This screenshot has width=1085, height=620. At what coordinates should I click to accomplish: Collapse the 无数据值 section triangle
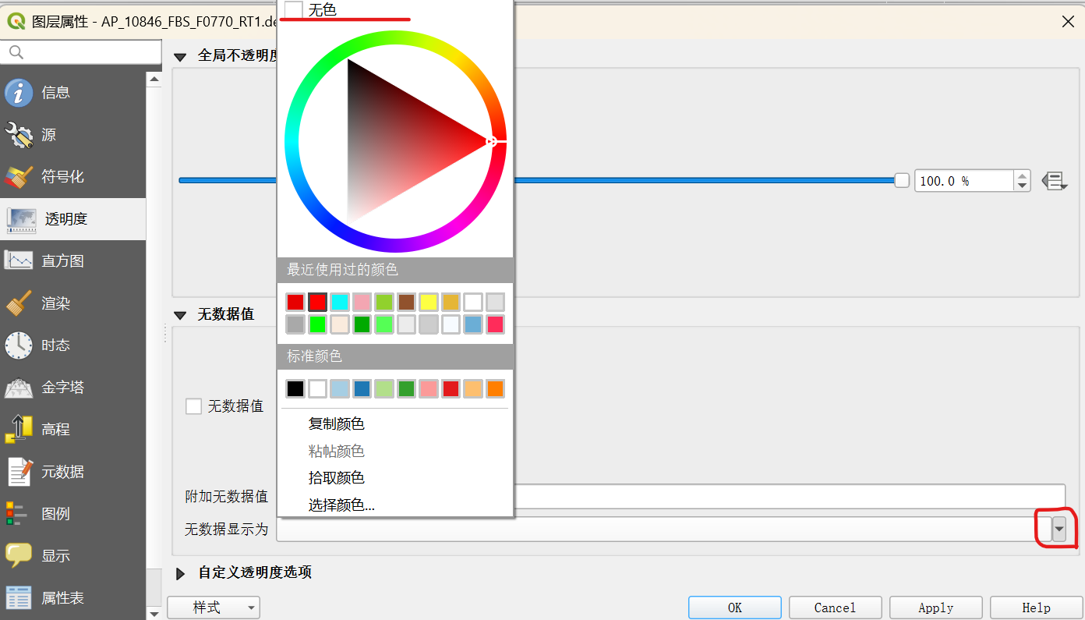pos(181,315)
